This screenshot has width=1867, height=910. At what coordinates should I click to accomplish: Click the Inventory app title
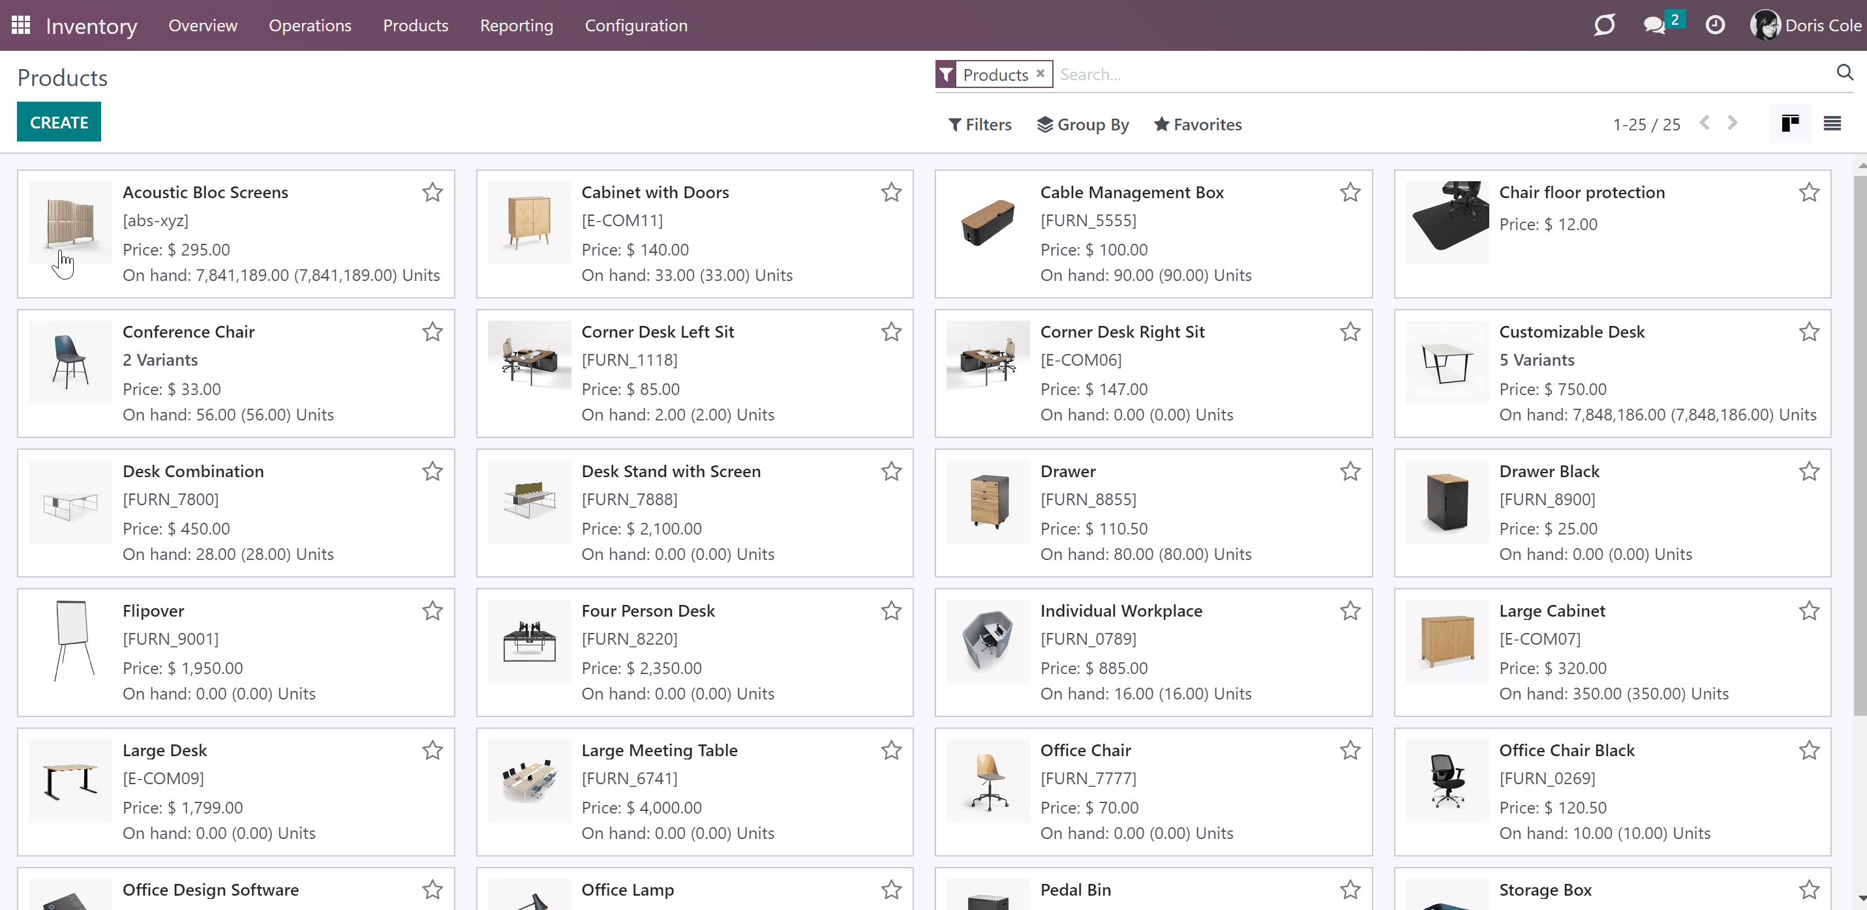click(x=91, y=26)
